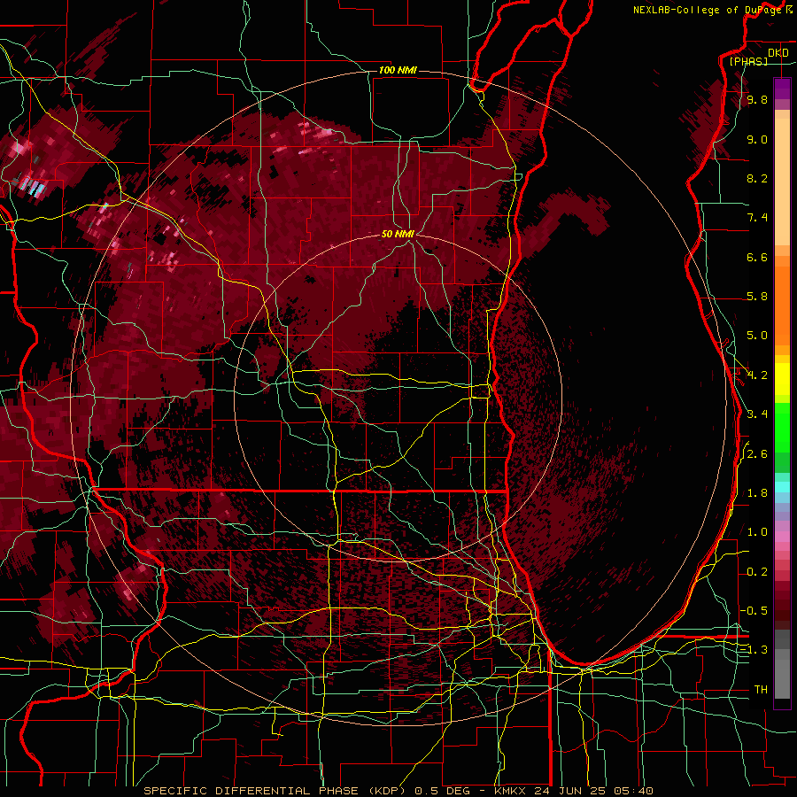This screenshot has width=797, height=797.
Task: Click the Specific Differential Phase KDP product caption
Action: click(x=398, y=791)
